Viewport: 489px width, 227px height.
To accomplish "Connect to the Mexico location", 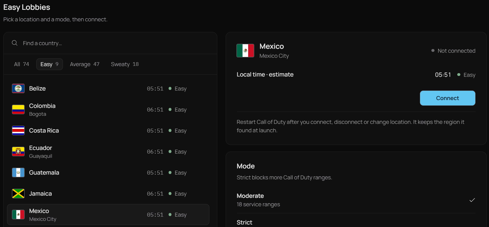I will tap(447, 98).
